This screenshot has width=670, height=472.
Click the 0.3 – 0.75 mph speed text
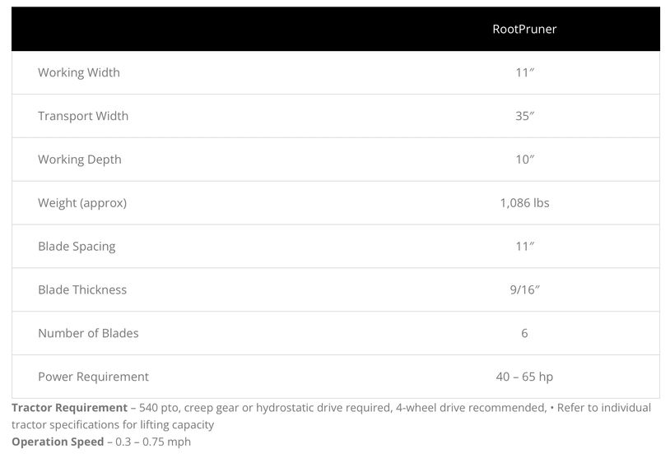(153, 442)
